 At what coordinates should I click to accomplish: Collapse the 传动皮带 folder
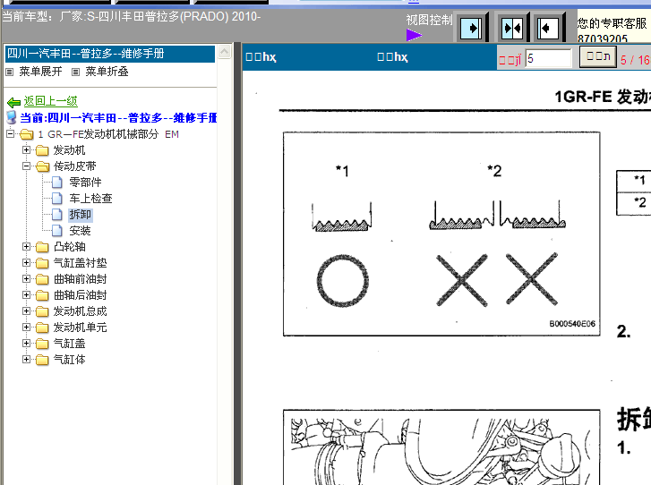27,166
